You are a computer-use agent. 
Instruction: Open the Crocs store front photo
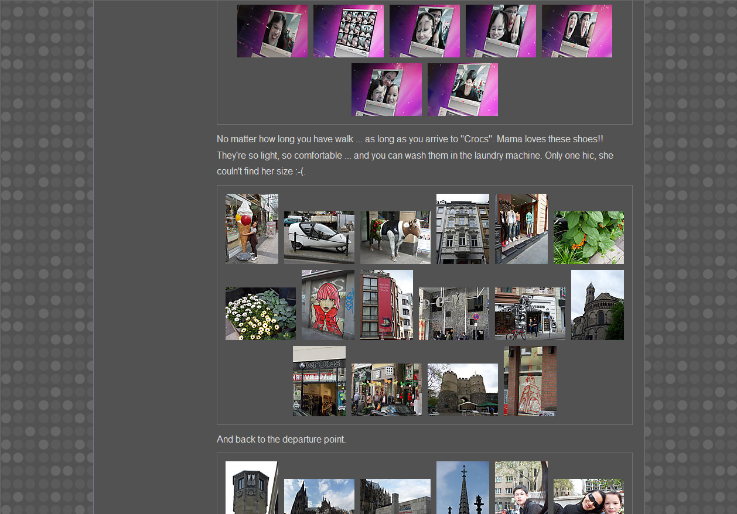pyautogui.click(x=319, y=381)
